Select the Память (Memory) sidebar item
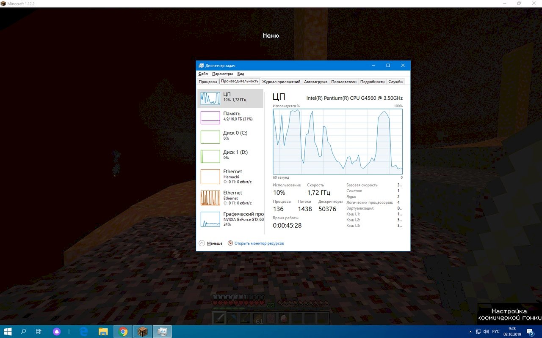Screen dimensions: 542x338 pyautogui.click(x=230, y=118)
